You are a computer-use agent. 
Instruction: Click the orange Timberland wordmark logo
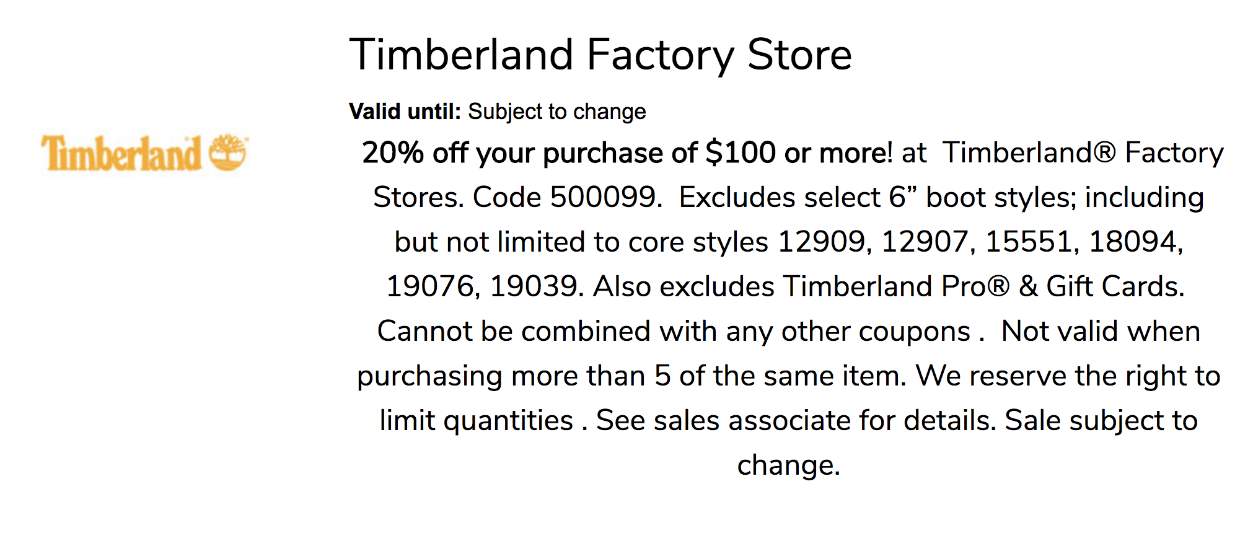[x=121, y=154]
